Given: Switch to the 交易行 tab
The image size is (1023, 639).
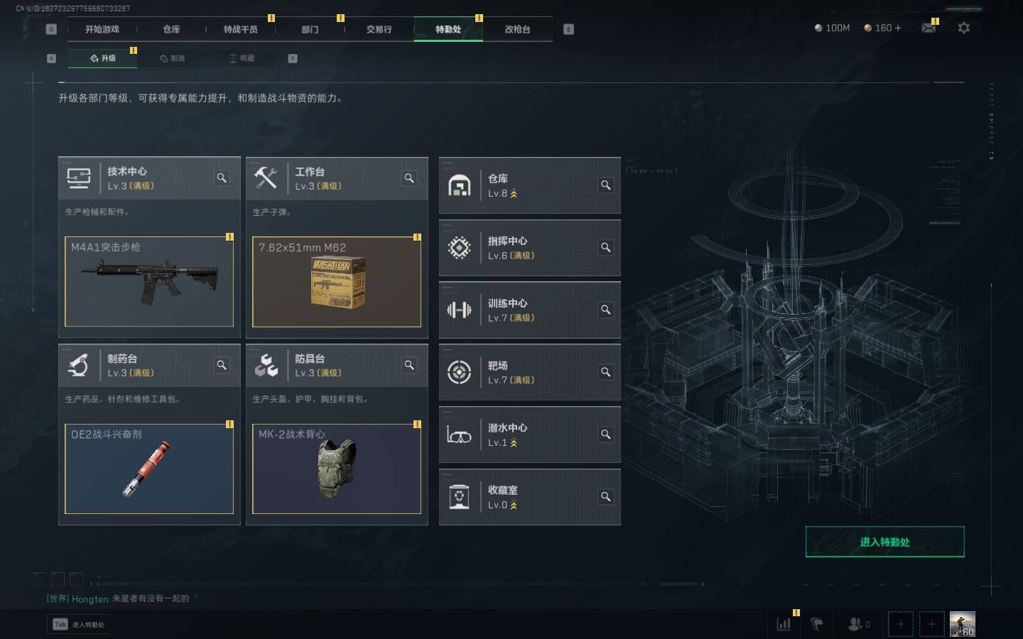Looking at the screenshot, I should coord(379,29).
